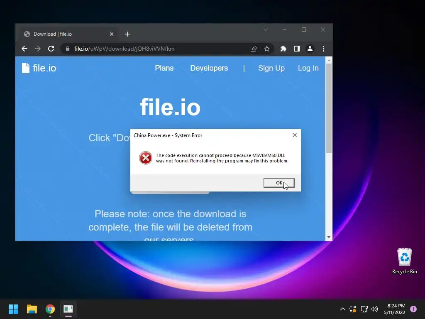Open Chrome's three-dot menu
This screenshot has height=319, width=425.
point(323,49)
